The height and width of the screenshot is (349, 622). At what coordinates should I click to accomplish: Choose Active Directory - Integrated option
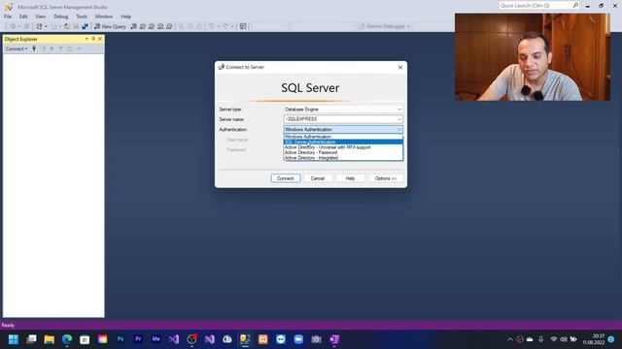(x=343, y=157)
